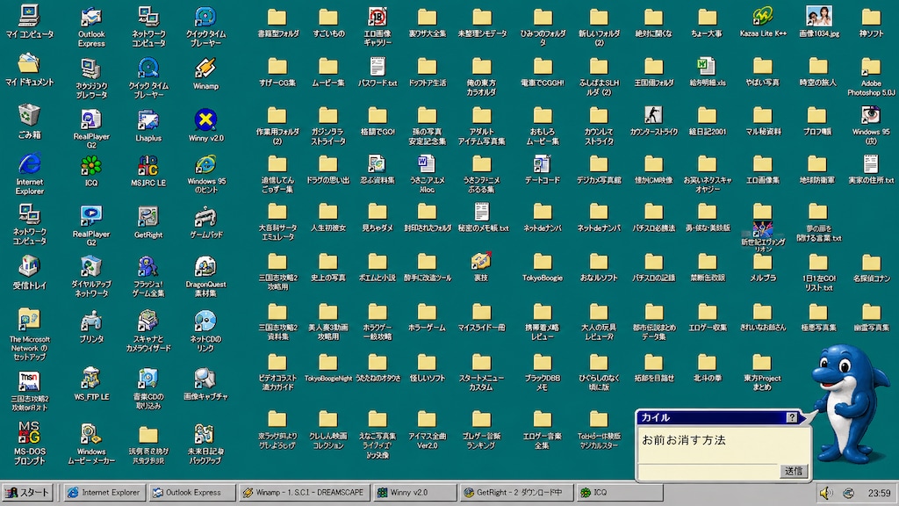Switch to GetRight download taskbar button
The height and width of the screenshot is (506, 899).
(516, 492)
